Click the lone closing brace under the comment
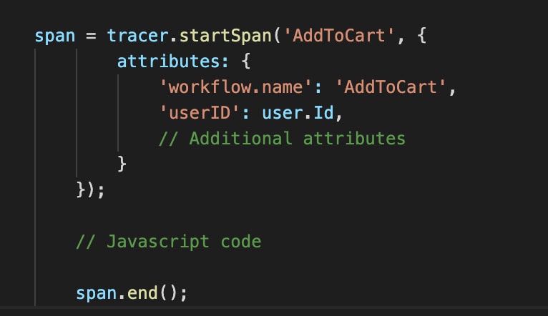548x316 pixels. [122, 164]
